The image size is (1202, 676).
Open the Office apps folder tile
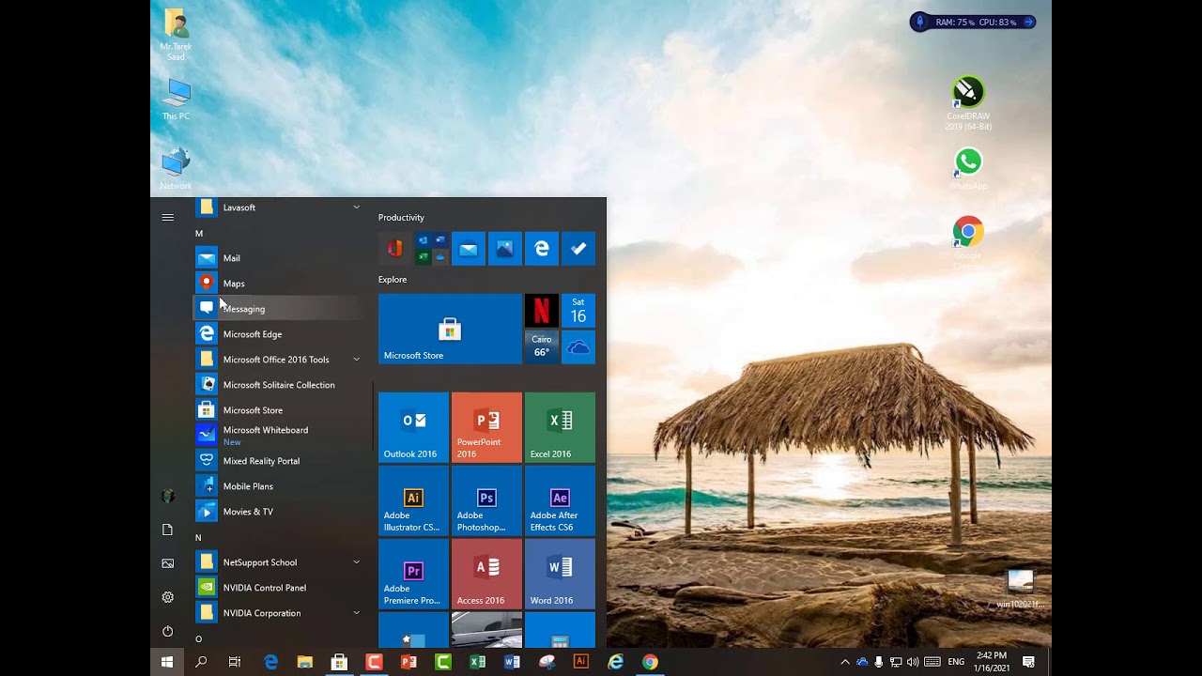432,249
